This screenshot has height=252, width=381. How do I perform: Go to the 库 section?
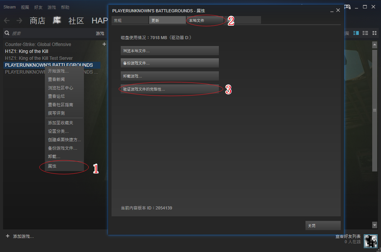57,20
